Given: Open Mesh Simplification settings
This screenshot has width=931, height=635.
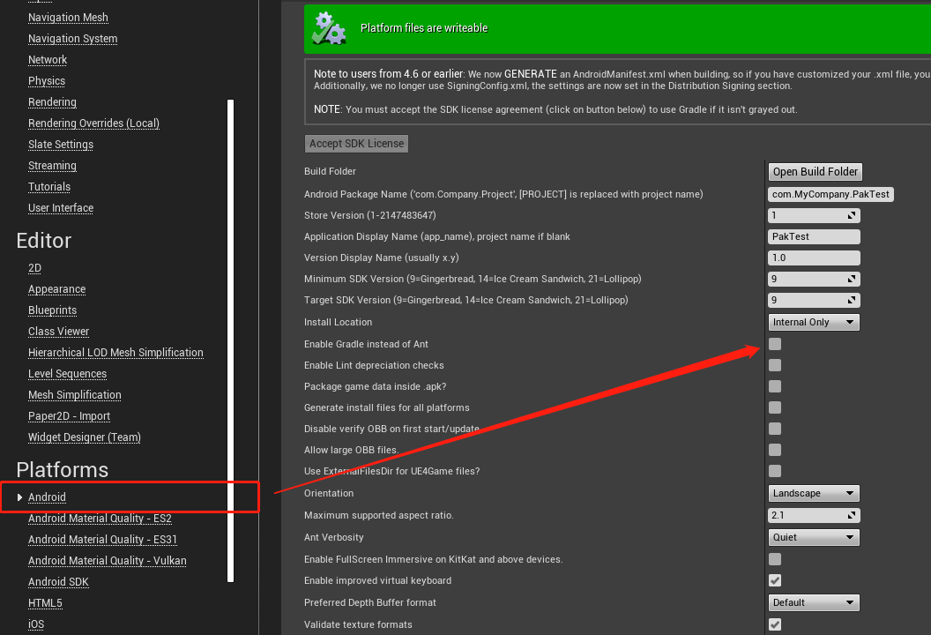Looking at the screenshot, I should (x=75, y=395).
